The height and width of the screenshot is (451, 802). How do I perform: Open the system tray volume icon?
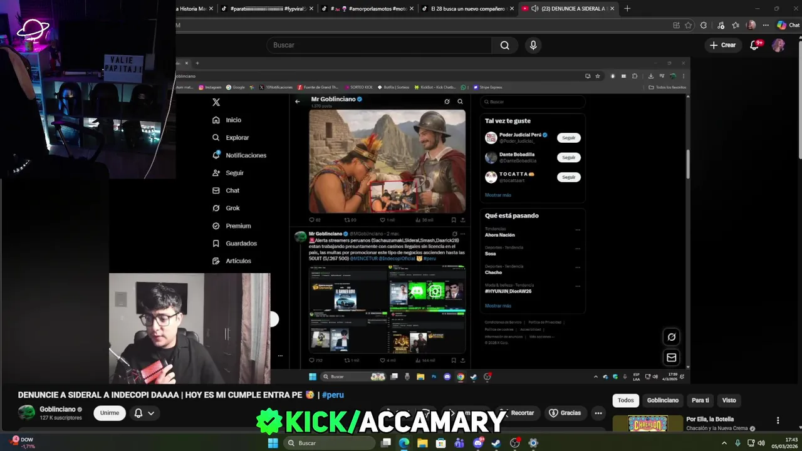(x=761, y=443)
